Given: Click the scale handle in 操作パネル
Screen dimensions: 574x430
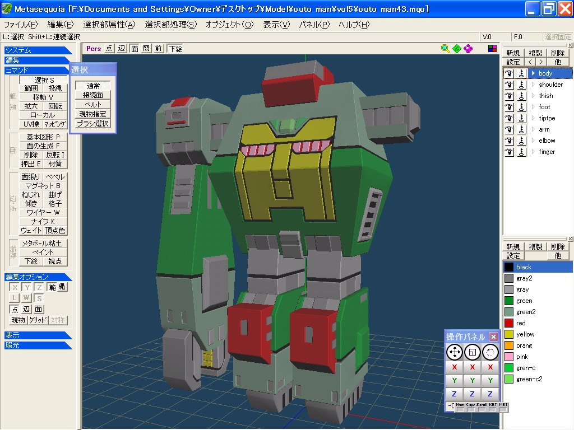Looking at the screenshot, I should click(x=472, y=352).
